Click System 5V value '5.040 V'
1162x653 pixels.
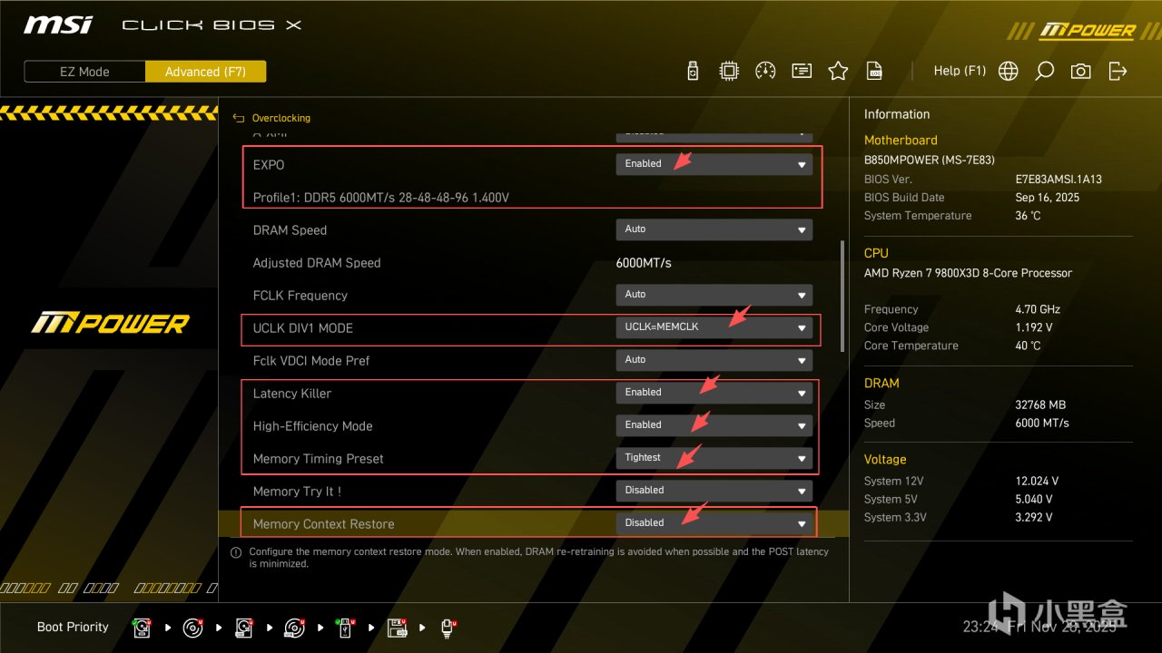pyautogui.click(x=1034, y=500)
